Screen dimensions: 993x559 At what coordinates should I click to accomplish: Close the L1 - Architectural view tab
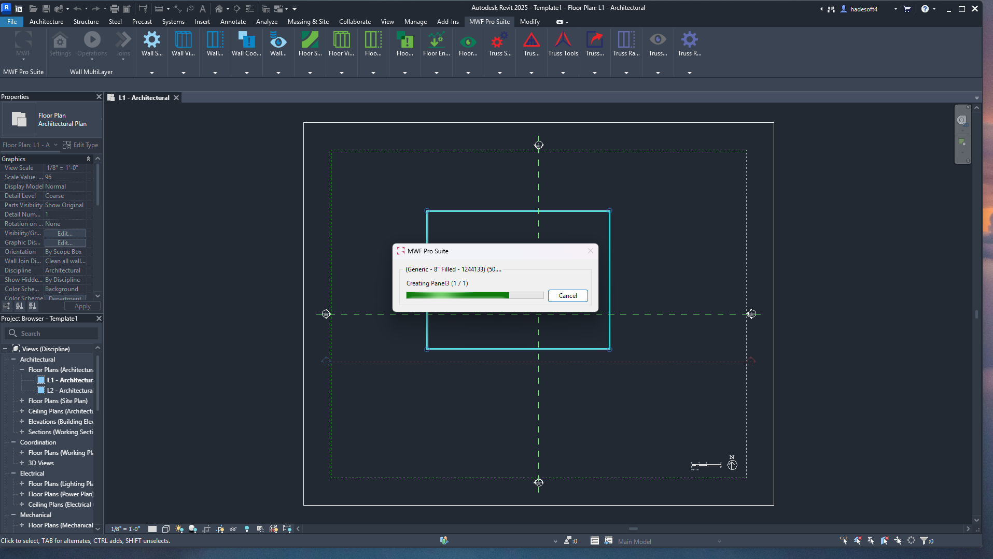click(176, 98)
